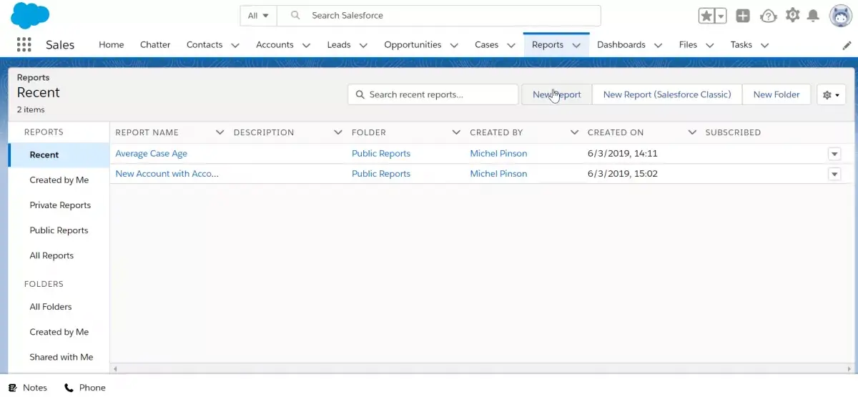Open the Accounts tab

click(275, 44)
